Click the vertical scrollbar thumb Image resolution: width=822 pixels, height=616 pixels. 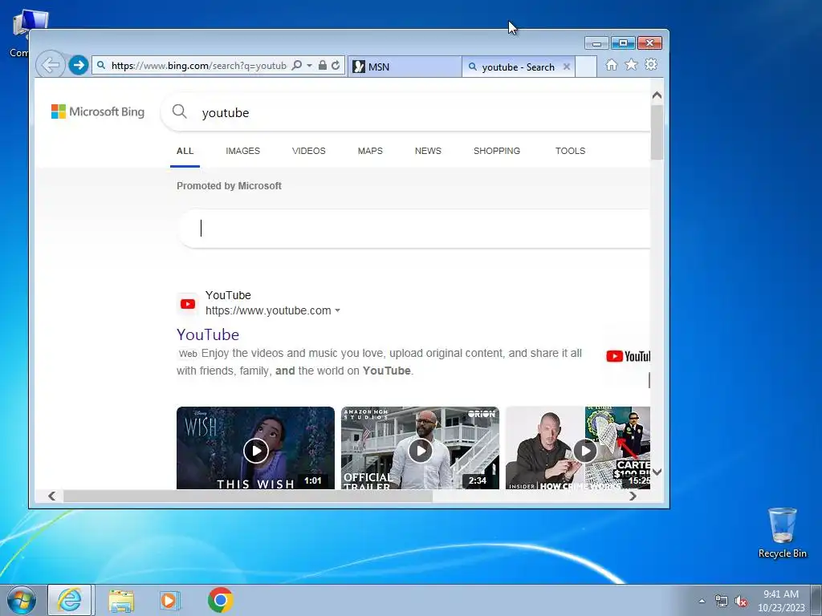coord(657,132)
